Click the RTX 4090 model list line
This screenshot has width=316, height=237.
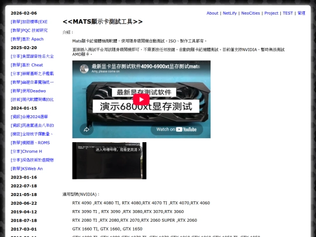[x=141, y=203]
